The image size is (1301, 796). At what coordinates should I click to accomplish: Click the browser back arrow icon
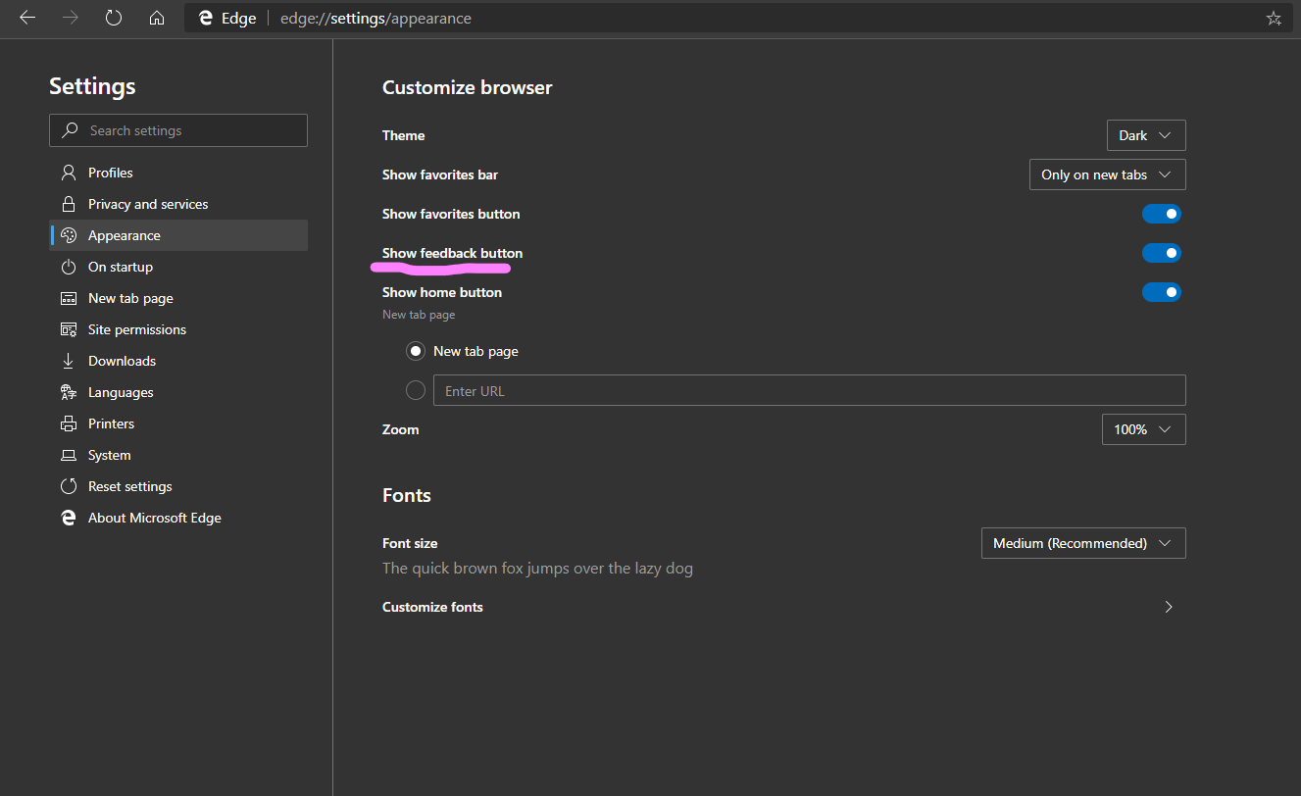(27, 18)
